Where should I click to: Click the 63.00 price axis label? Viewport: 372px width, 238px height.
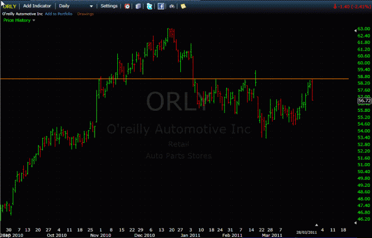point(364,29)
